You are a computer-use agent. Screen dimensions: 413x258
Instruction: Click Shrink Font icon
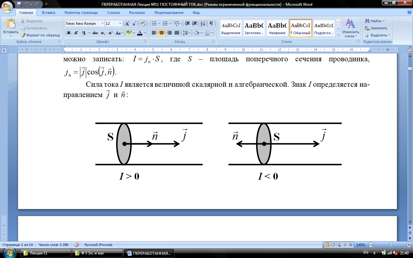[134, 24]
